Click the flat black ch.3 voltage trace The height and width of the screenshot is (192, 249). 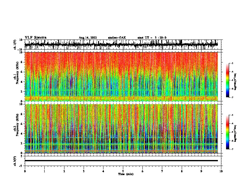(121, 161)
